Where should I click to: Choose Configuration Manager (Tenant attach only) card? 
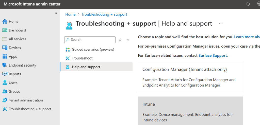tap(190, 77)
